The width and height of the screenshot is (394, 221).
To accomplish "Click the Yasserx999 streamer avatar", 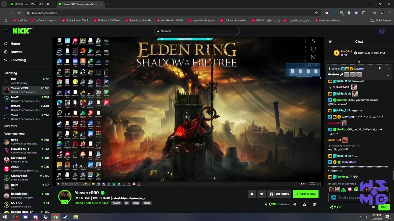I will point(65,197).
